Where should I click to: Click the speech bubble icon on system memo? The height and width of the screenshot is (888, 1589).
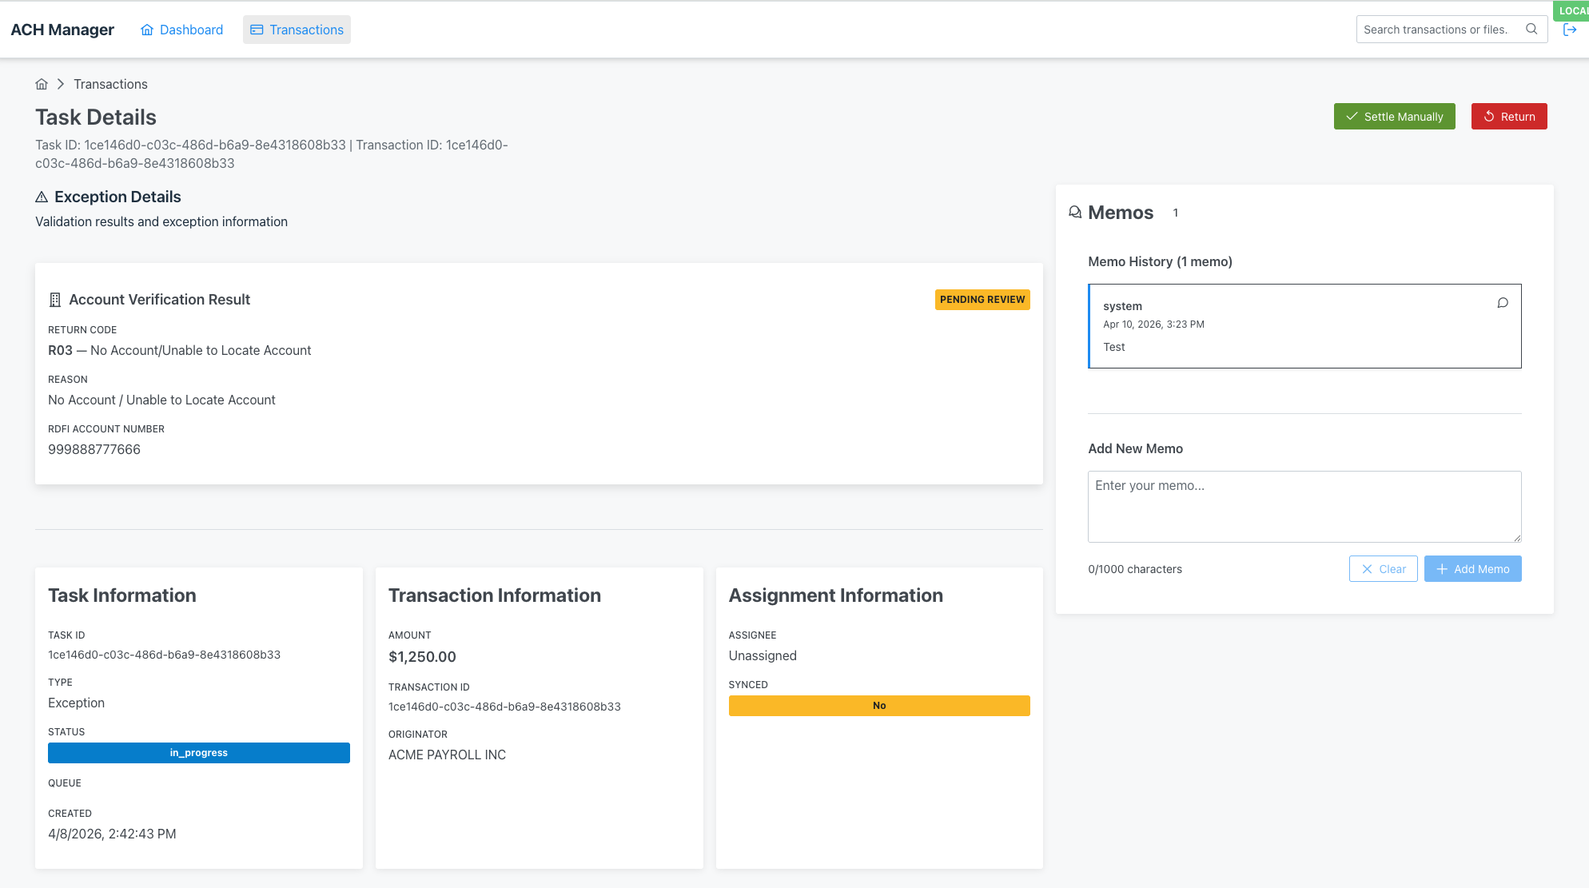point(1503,303)
